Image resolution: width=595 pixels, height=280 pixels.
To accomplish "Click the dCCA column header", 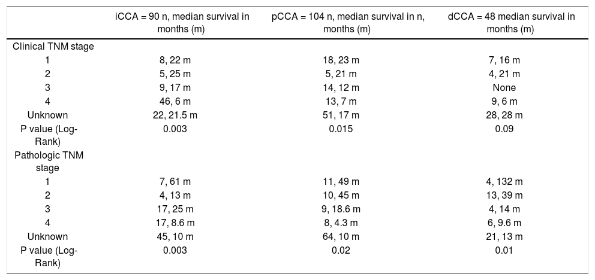I will pyautogui.click(x=512, y=22).
